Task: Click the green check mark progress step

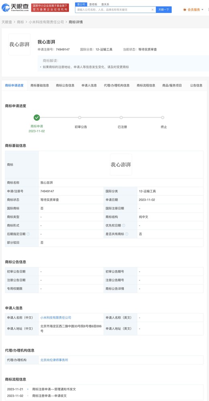Action: [x=37, y=117]
